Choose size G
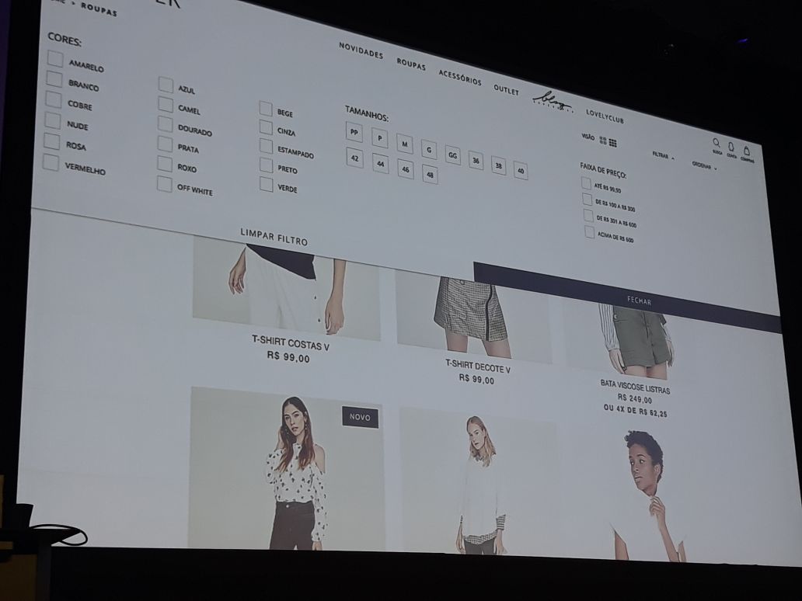The width and height of the screenshot is (802, 601). (429, 149)
